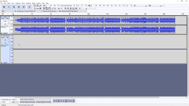This screenshot has width=189, height=106.
Task: Open Start and End of Selection dropdown
Action: coord(35,100)
